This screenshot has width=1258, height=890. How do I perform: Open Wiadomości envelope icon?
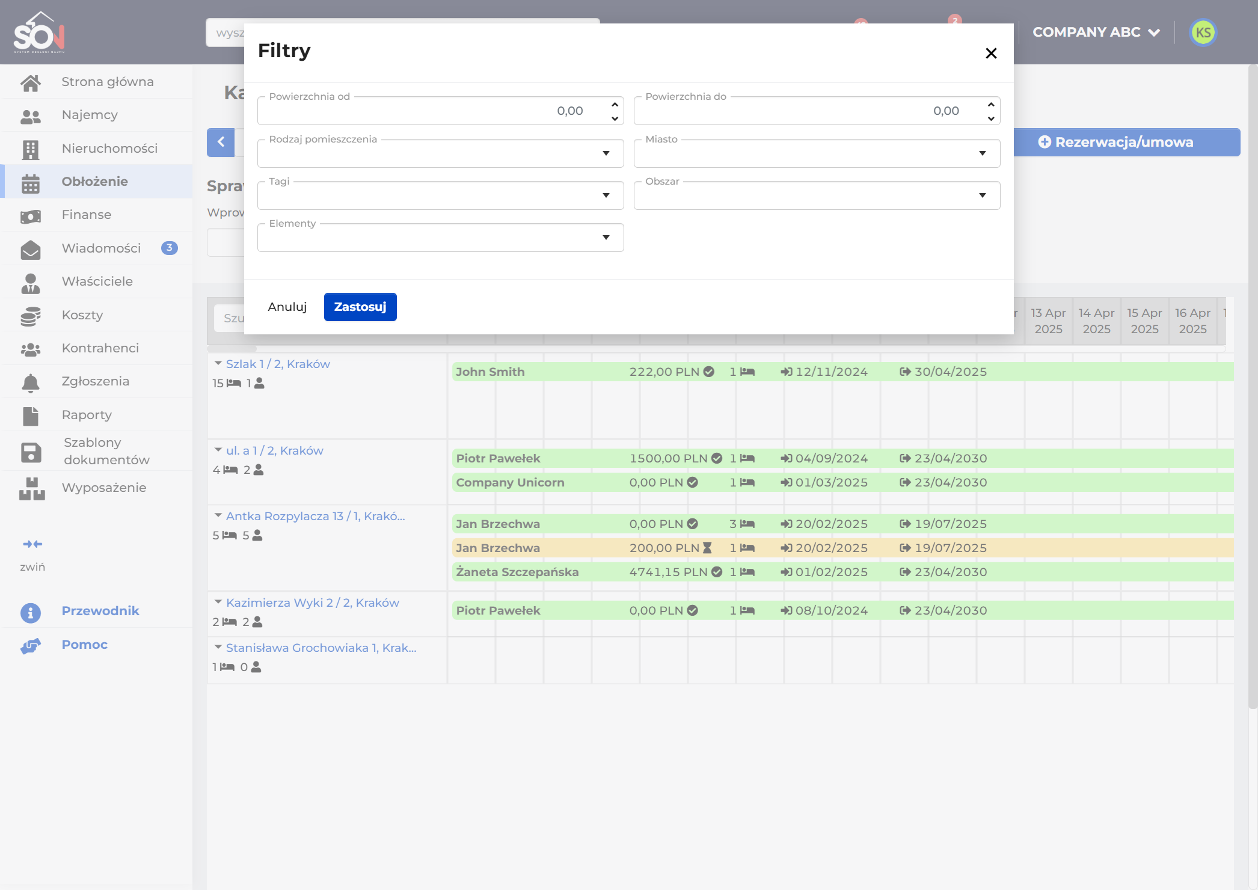31,249
